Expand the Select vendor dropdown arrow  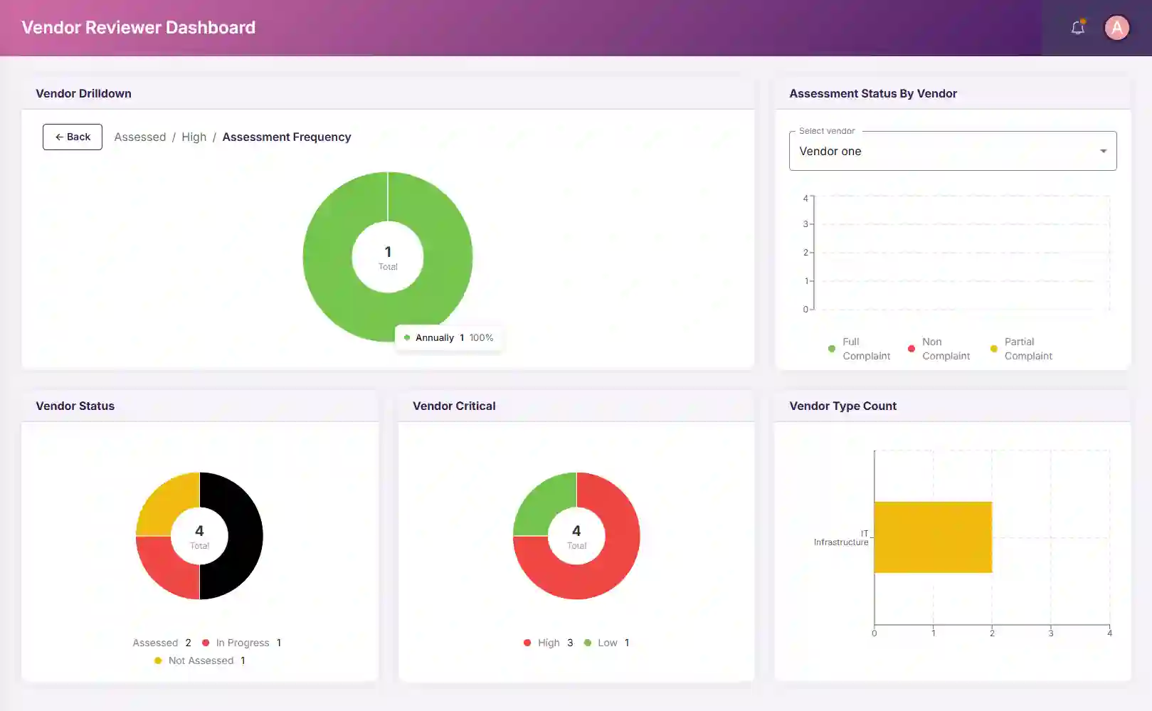tap(1103, 151)
